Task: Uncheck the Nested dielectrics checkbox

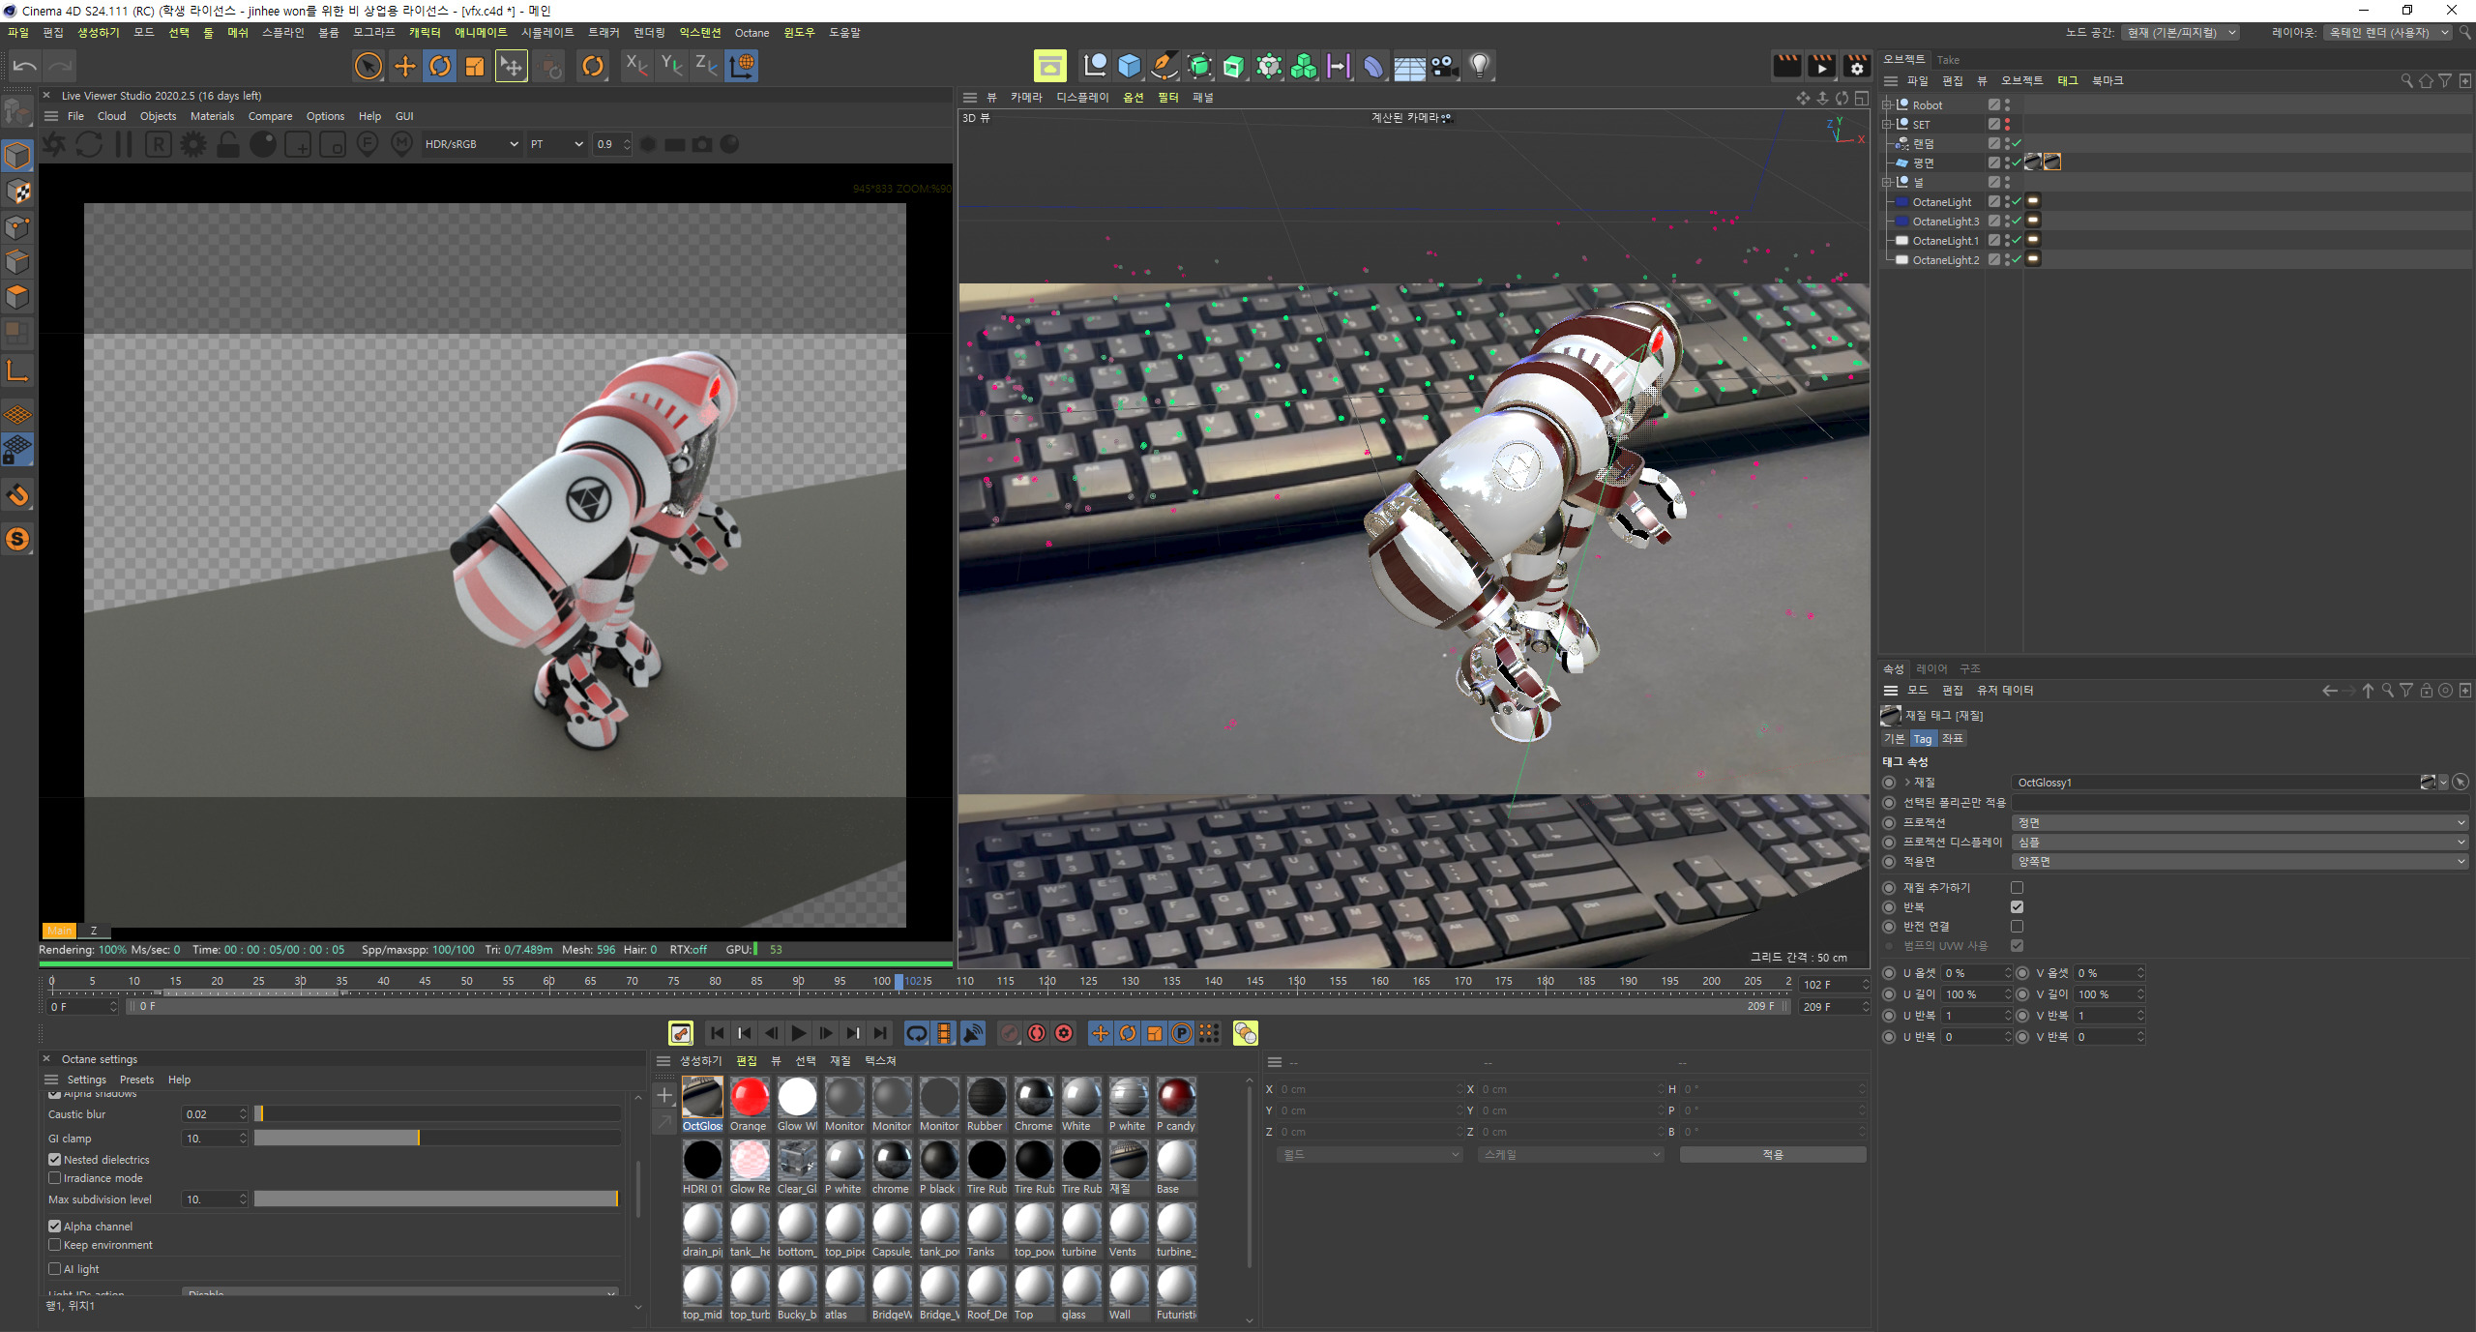Action: 55,1160
